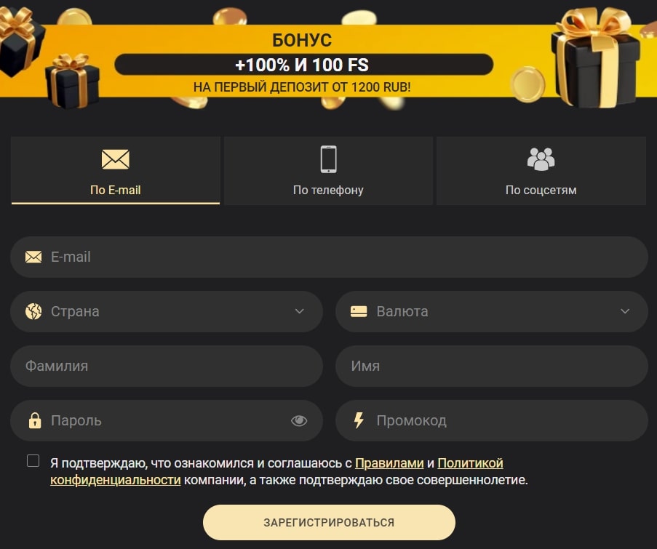Switch to the По телефону tab
657x549 pixels.
point(328,170)
